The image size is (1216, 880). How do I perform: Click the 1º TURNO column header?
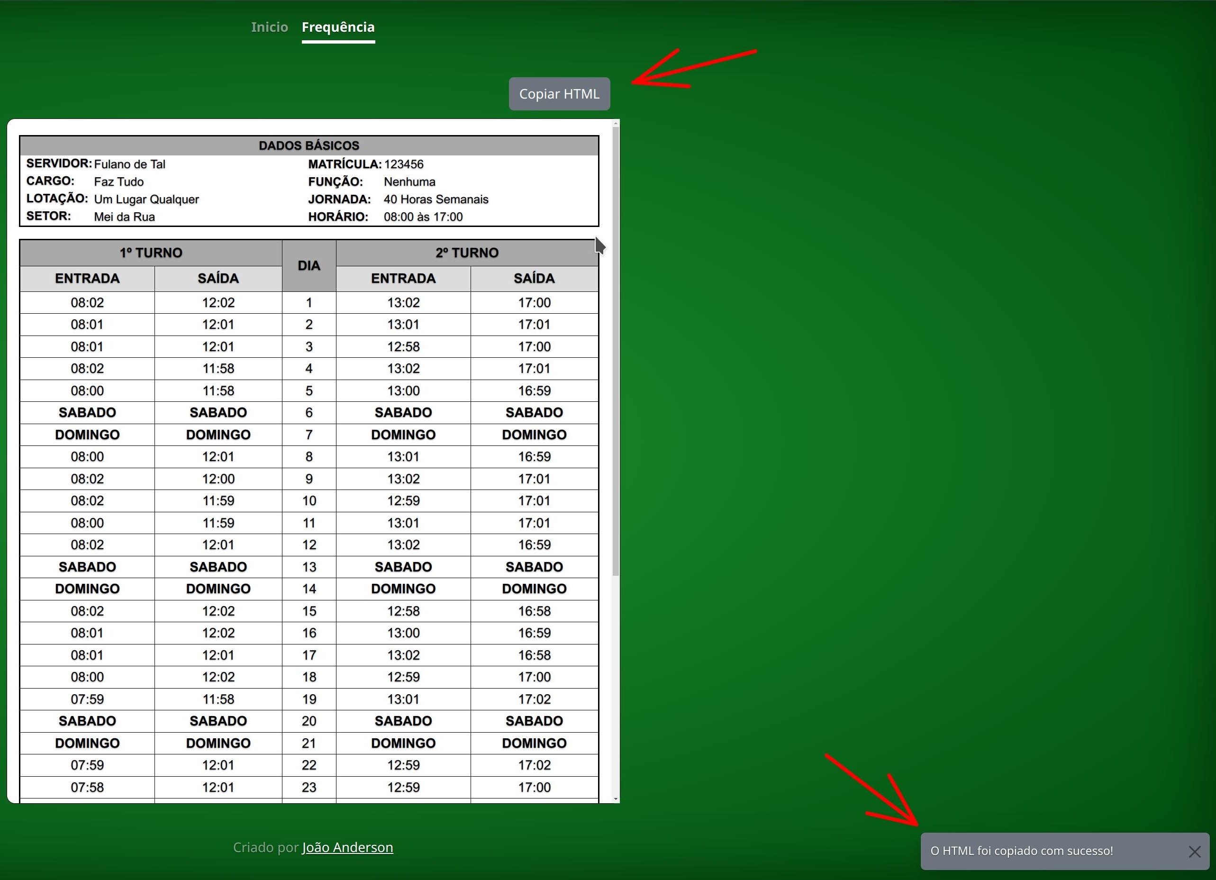[151, 253]
